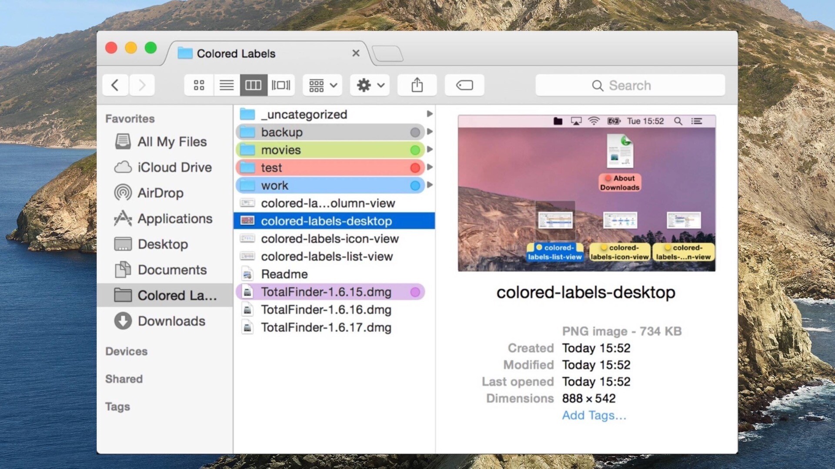Click the Dimensions value 888 × 542
Screen dimensions: 835x469
click(x=588, y=398)
